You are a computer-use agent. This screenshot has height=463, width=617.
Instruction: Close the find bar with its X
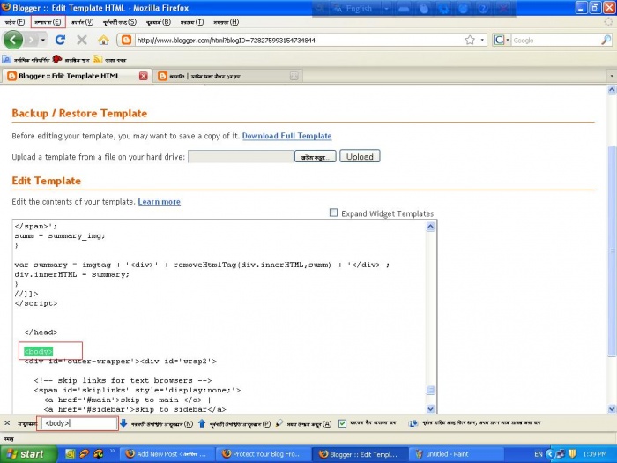pos(7,423)
